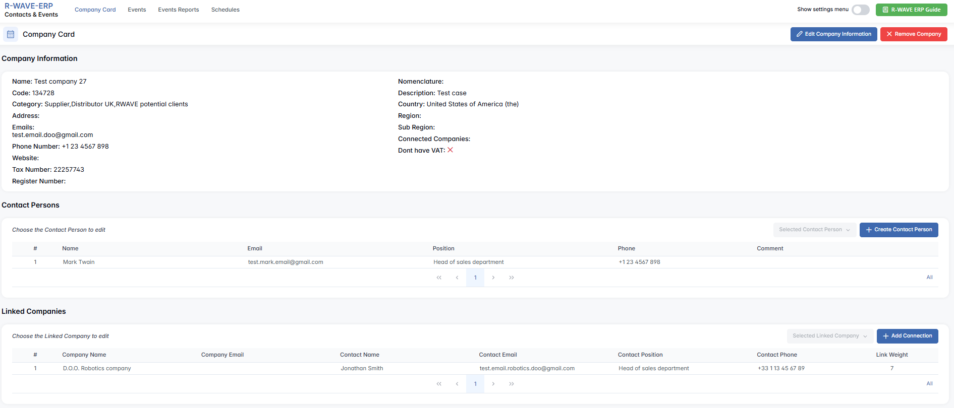The height and width of the screenshot is (408, 954).
Task: Open the Events menu item
Action: coord(137,10)
